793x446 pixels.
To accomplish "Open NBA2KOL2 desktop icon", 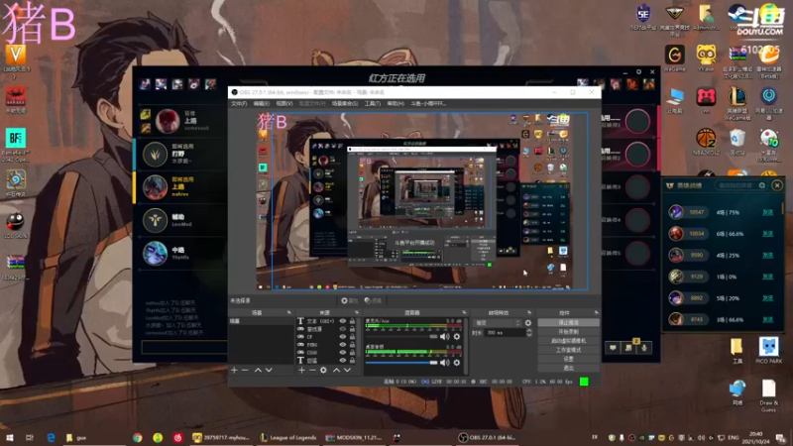I will coord(706,141).
